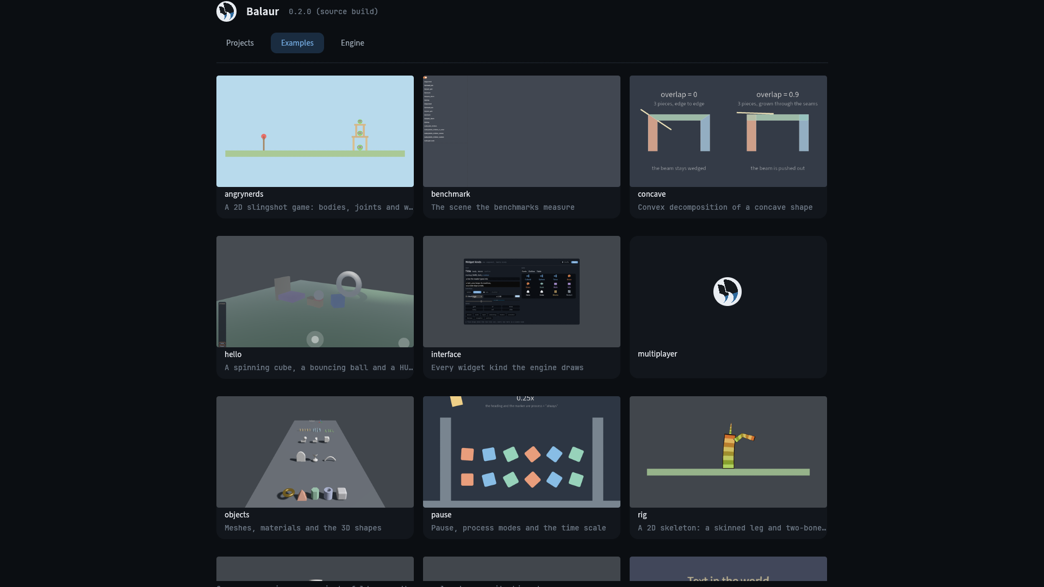This screenshot has width=1044, height=587.
Task: Open the rig example thumbnail
Action: [x=728, y=452]
